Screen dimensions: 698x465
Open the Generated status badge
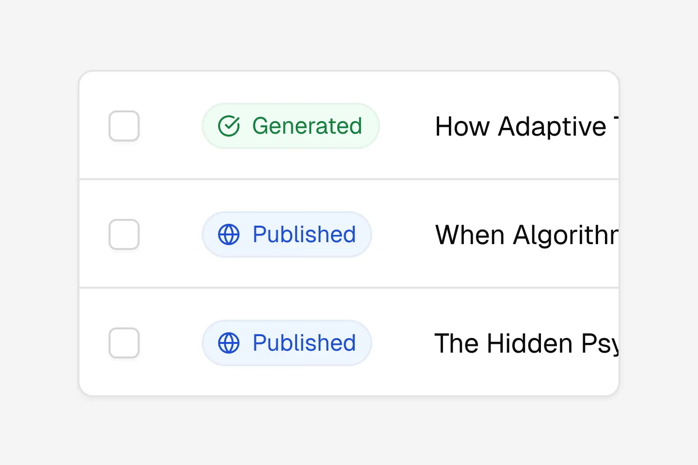pos(291,126)
